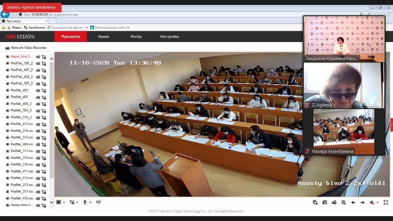Click the capture snapshot camera icon

325,202
